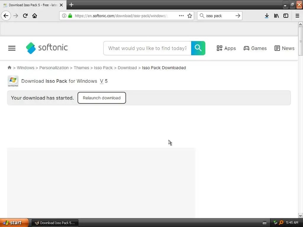Select the Download Isso Pack 5 tab
Image resolution: width=303 pixels, height=227 pixels.
pyautogui.click(x=33, y=5)
